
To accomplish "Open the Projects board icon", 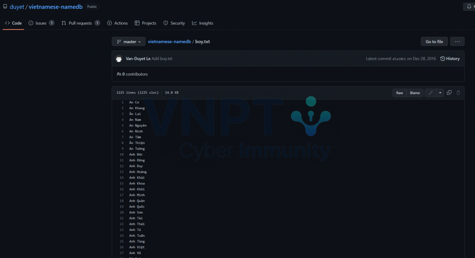I will click(x=137, y=23).
